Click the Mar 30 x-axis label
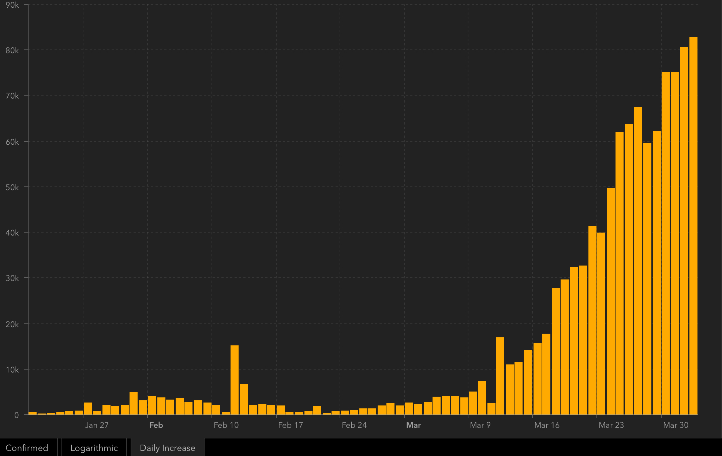This screenshot has width=722, height=456. (676, 425)
